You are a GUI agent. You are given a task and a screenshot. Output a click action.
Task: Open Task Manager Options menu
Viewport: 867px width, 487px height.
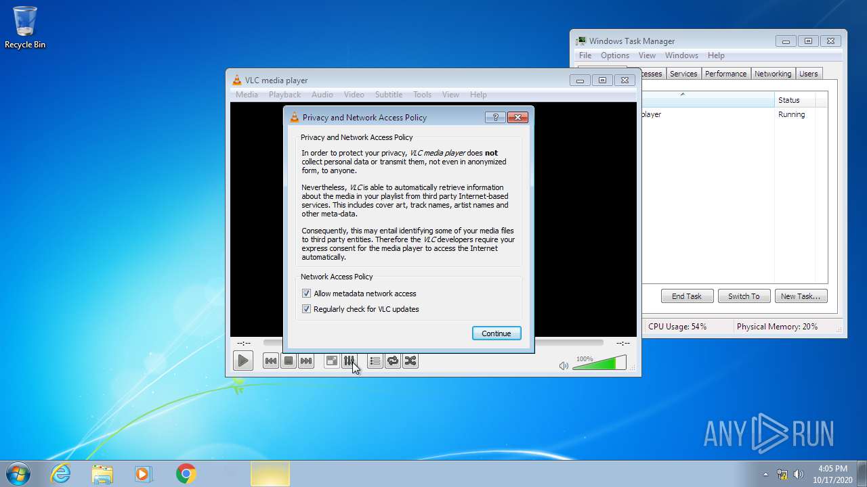(x=615, y=55)
